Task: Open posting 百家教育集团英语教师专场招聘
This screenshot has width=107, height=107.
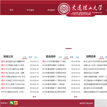Action: click(95, 84)
